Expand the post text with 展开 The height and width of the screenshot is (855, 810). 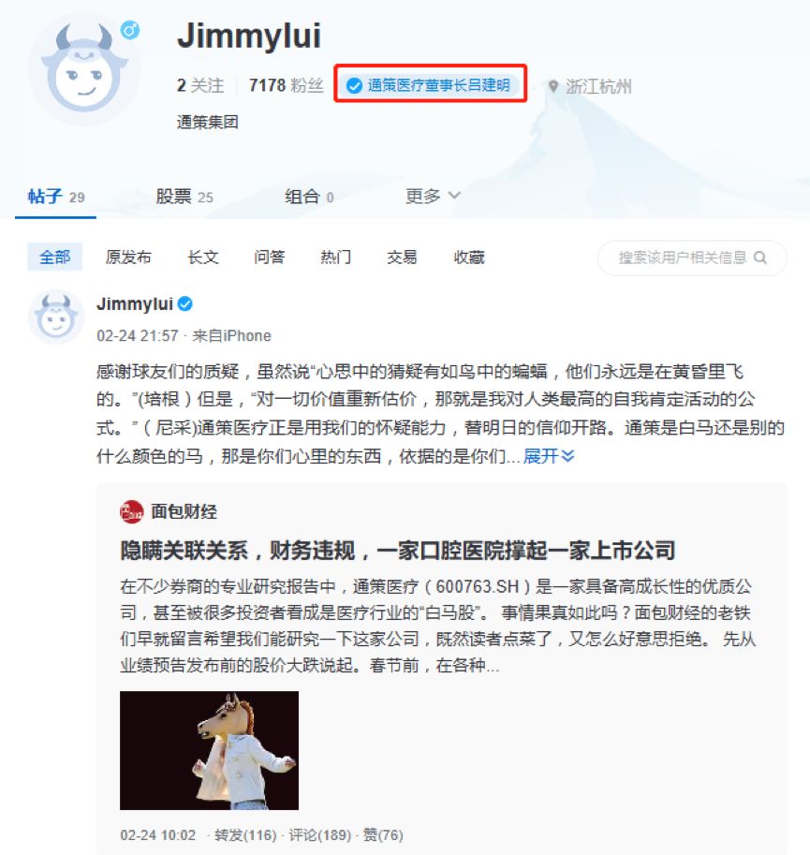coord(549,456)
